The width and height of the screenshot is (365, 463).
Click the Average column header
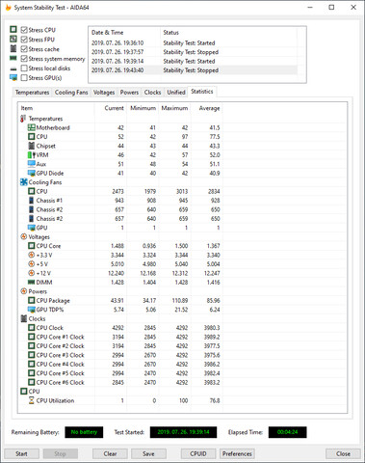tap(207, 108)
